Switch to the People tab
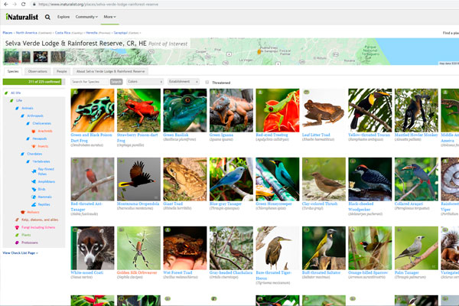The image size is (459, 306). click(x=61, y=70)
